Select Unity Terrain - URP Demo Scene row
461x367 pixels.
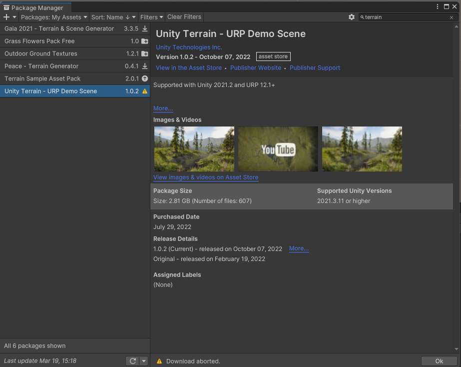(x=75, y=91)
